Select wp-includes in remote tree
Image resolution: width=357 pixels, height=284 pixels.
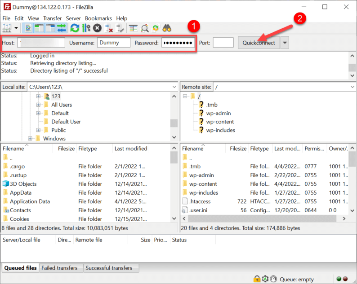coord(220,130)
